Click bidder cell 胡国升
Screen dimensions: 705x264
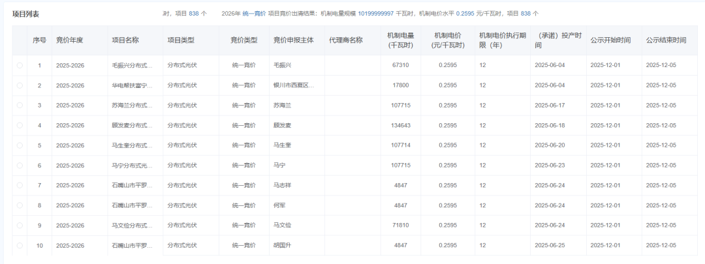283,245
